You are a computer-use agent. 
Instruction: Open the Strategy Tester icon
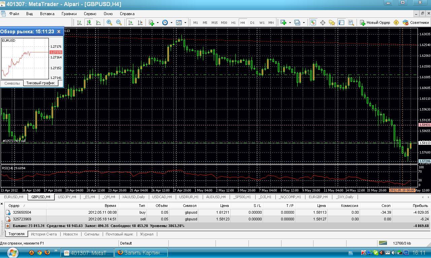351,23
